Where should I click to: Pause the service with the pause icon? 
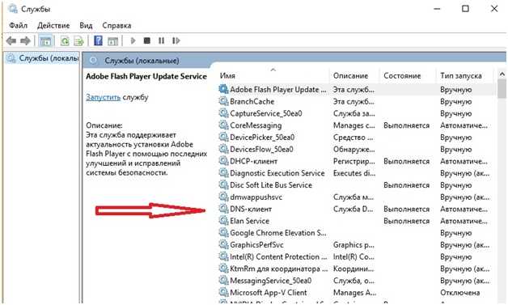[161, 40]
